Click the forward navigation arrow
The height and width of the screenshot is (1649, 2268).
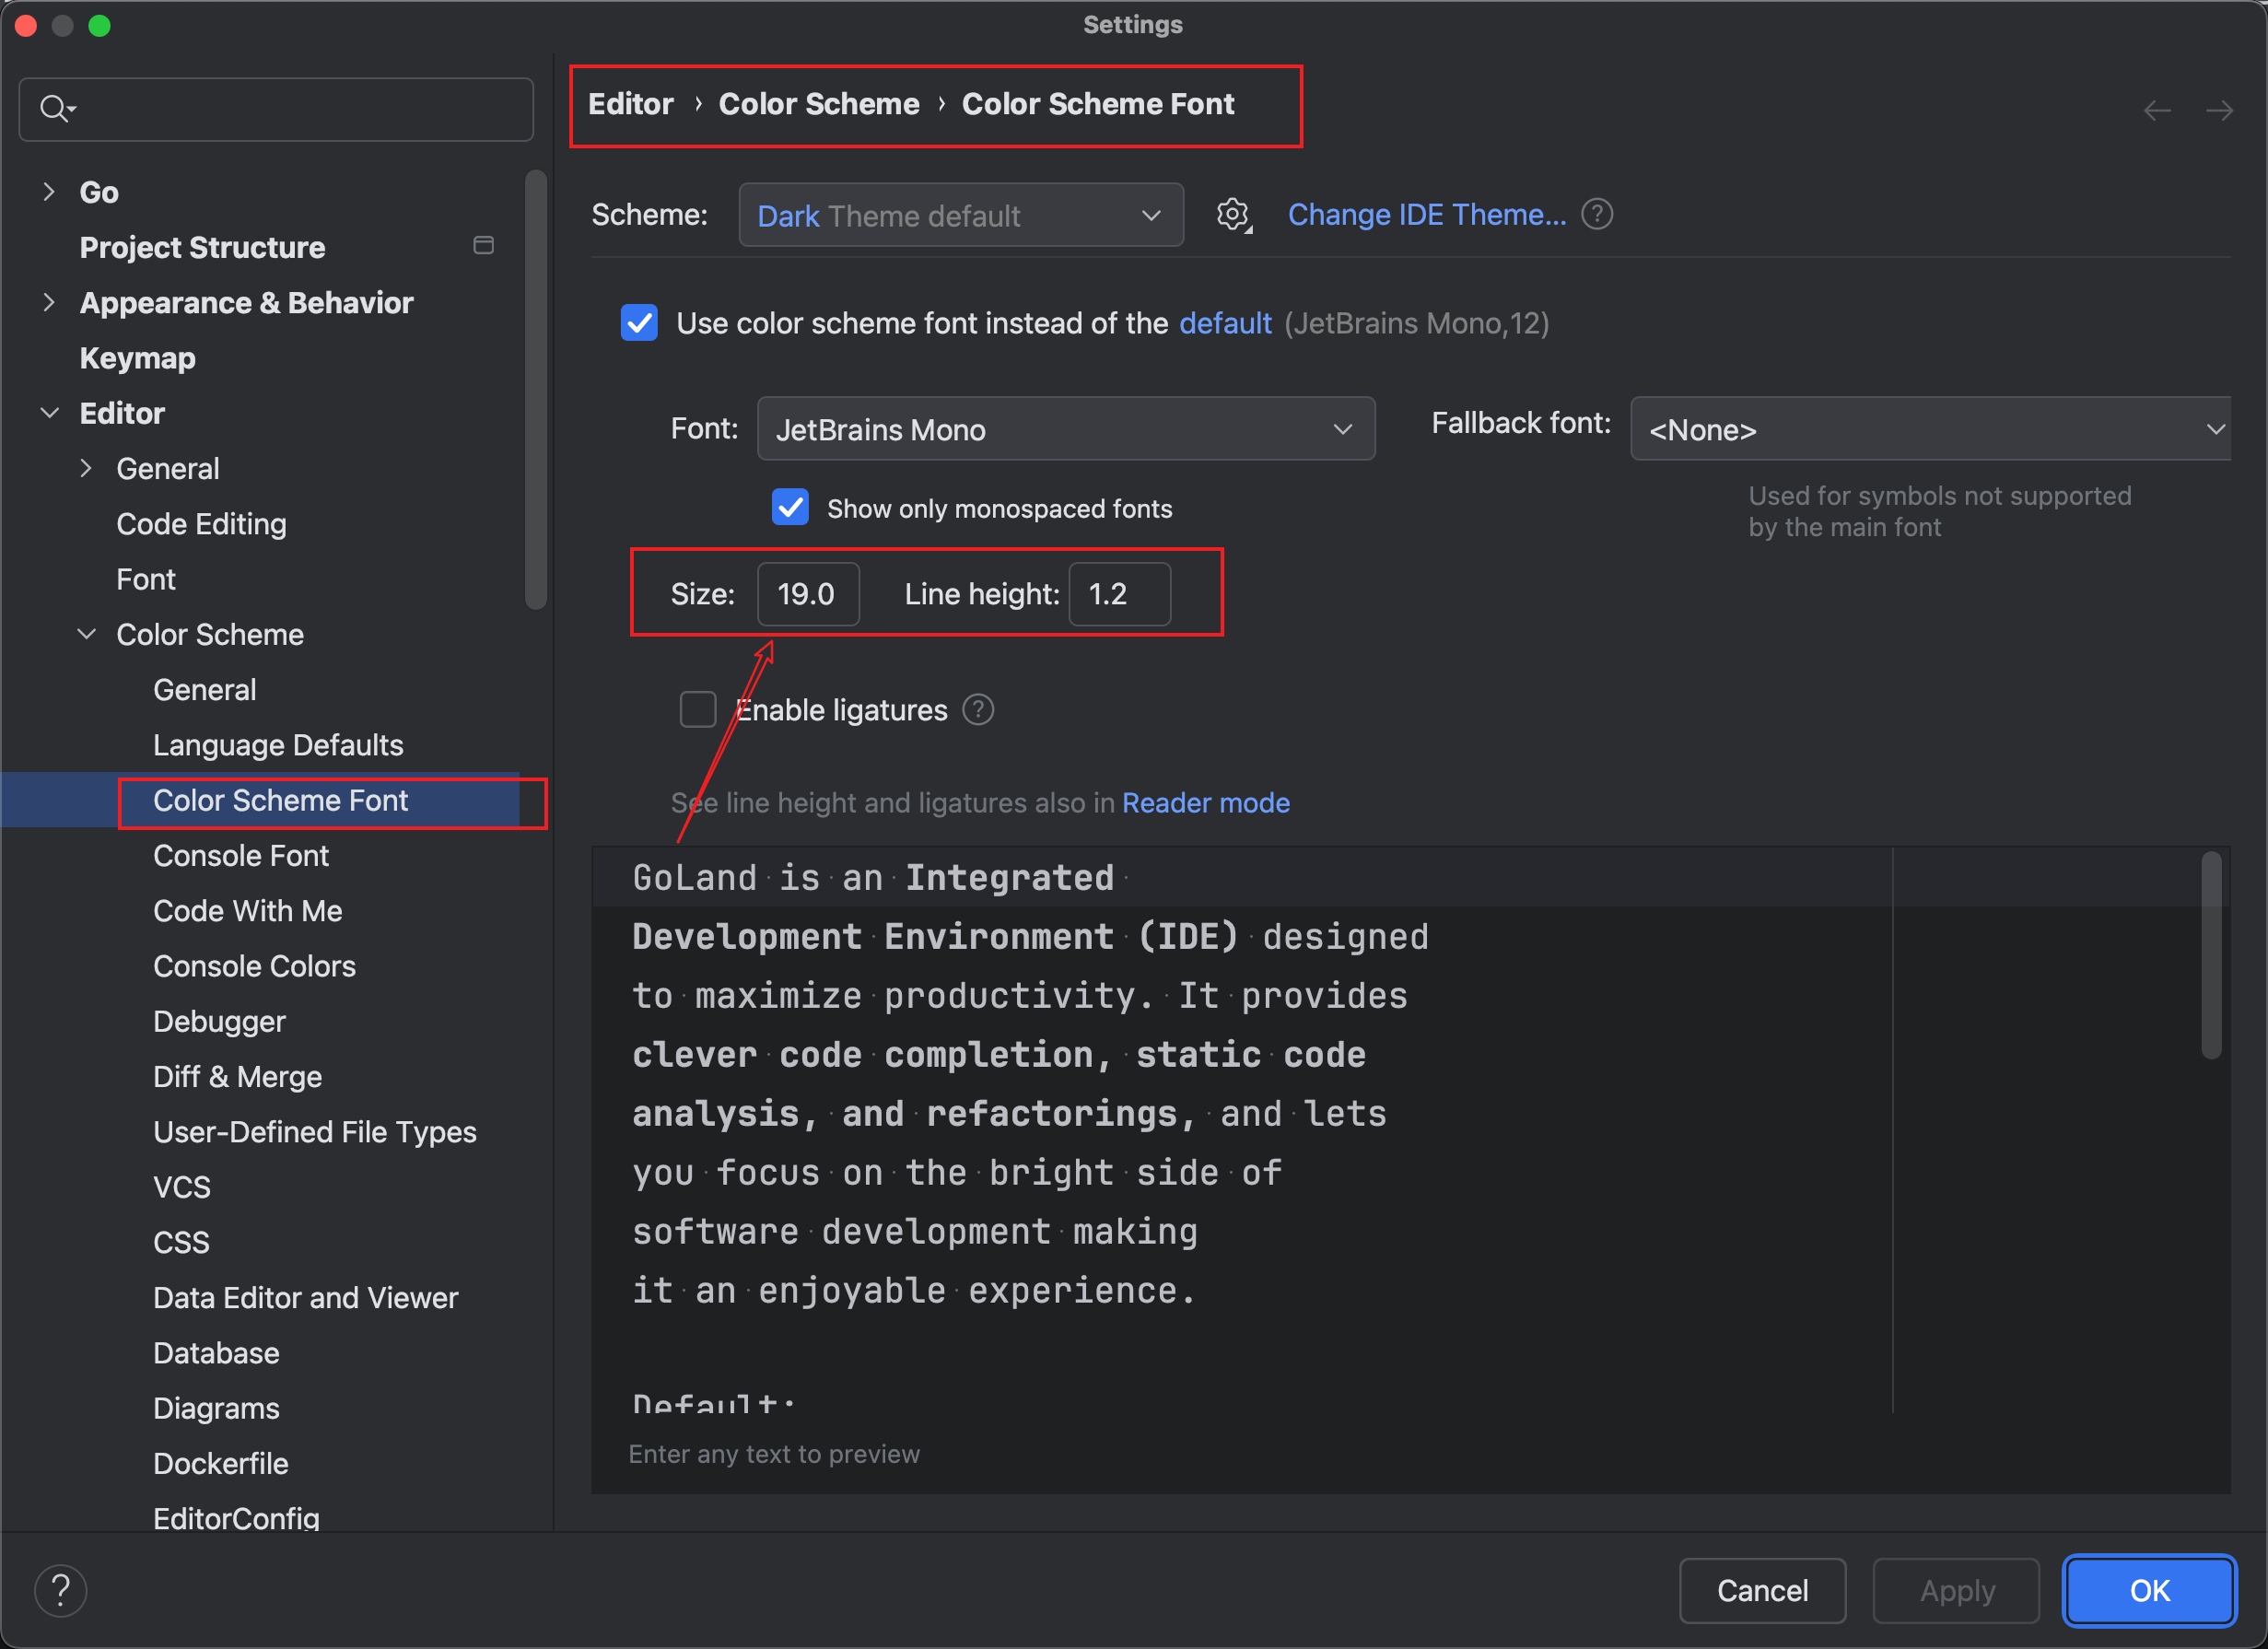point(2219,110)
